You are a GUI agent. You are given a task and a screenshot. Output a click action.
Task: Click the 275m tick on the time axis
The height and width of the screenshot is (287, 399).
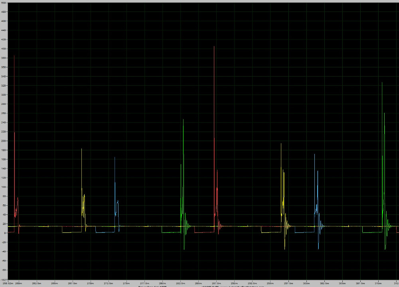pyautogui.click(x=127, y=283)
